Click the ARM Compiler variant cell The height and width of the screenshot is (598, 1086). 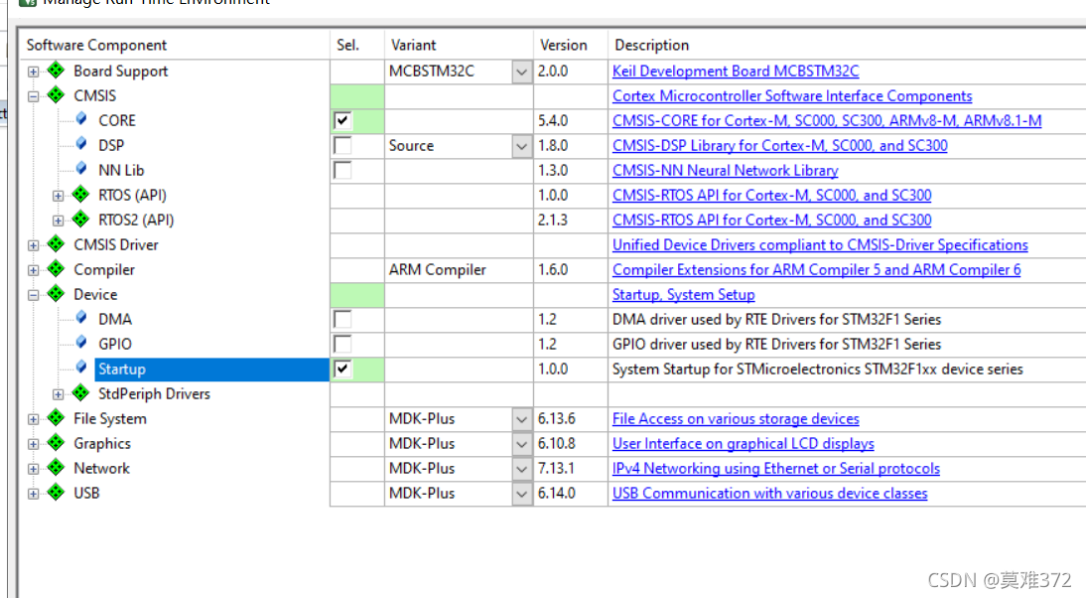pos(459,270)
